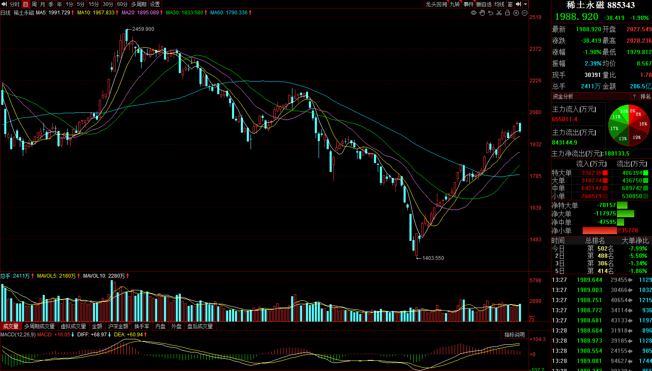Screen dimensions: 652x371
Task: Click the capital flow pie chart
Action: click(x=629, y=125)
